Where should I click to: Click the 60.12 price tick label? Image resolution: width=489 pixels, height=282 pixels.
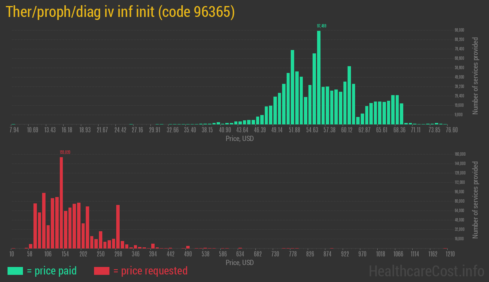346,130
